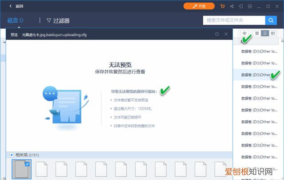Switch to list view
Image resolution: width=284 pixels, height=180 pixels.
pyautogui.click(x=264, y=34)
